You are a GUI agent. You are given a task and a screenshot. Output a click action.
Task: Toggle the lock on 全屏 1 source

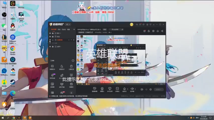[x=53, y=46]
